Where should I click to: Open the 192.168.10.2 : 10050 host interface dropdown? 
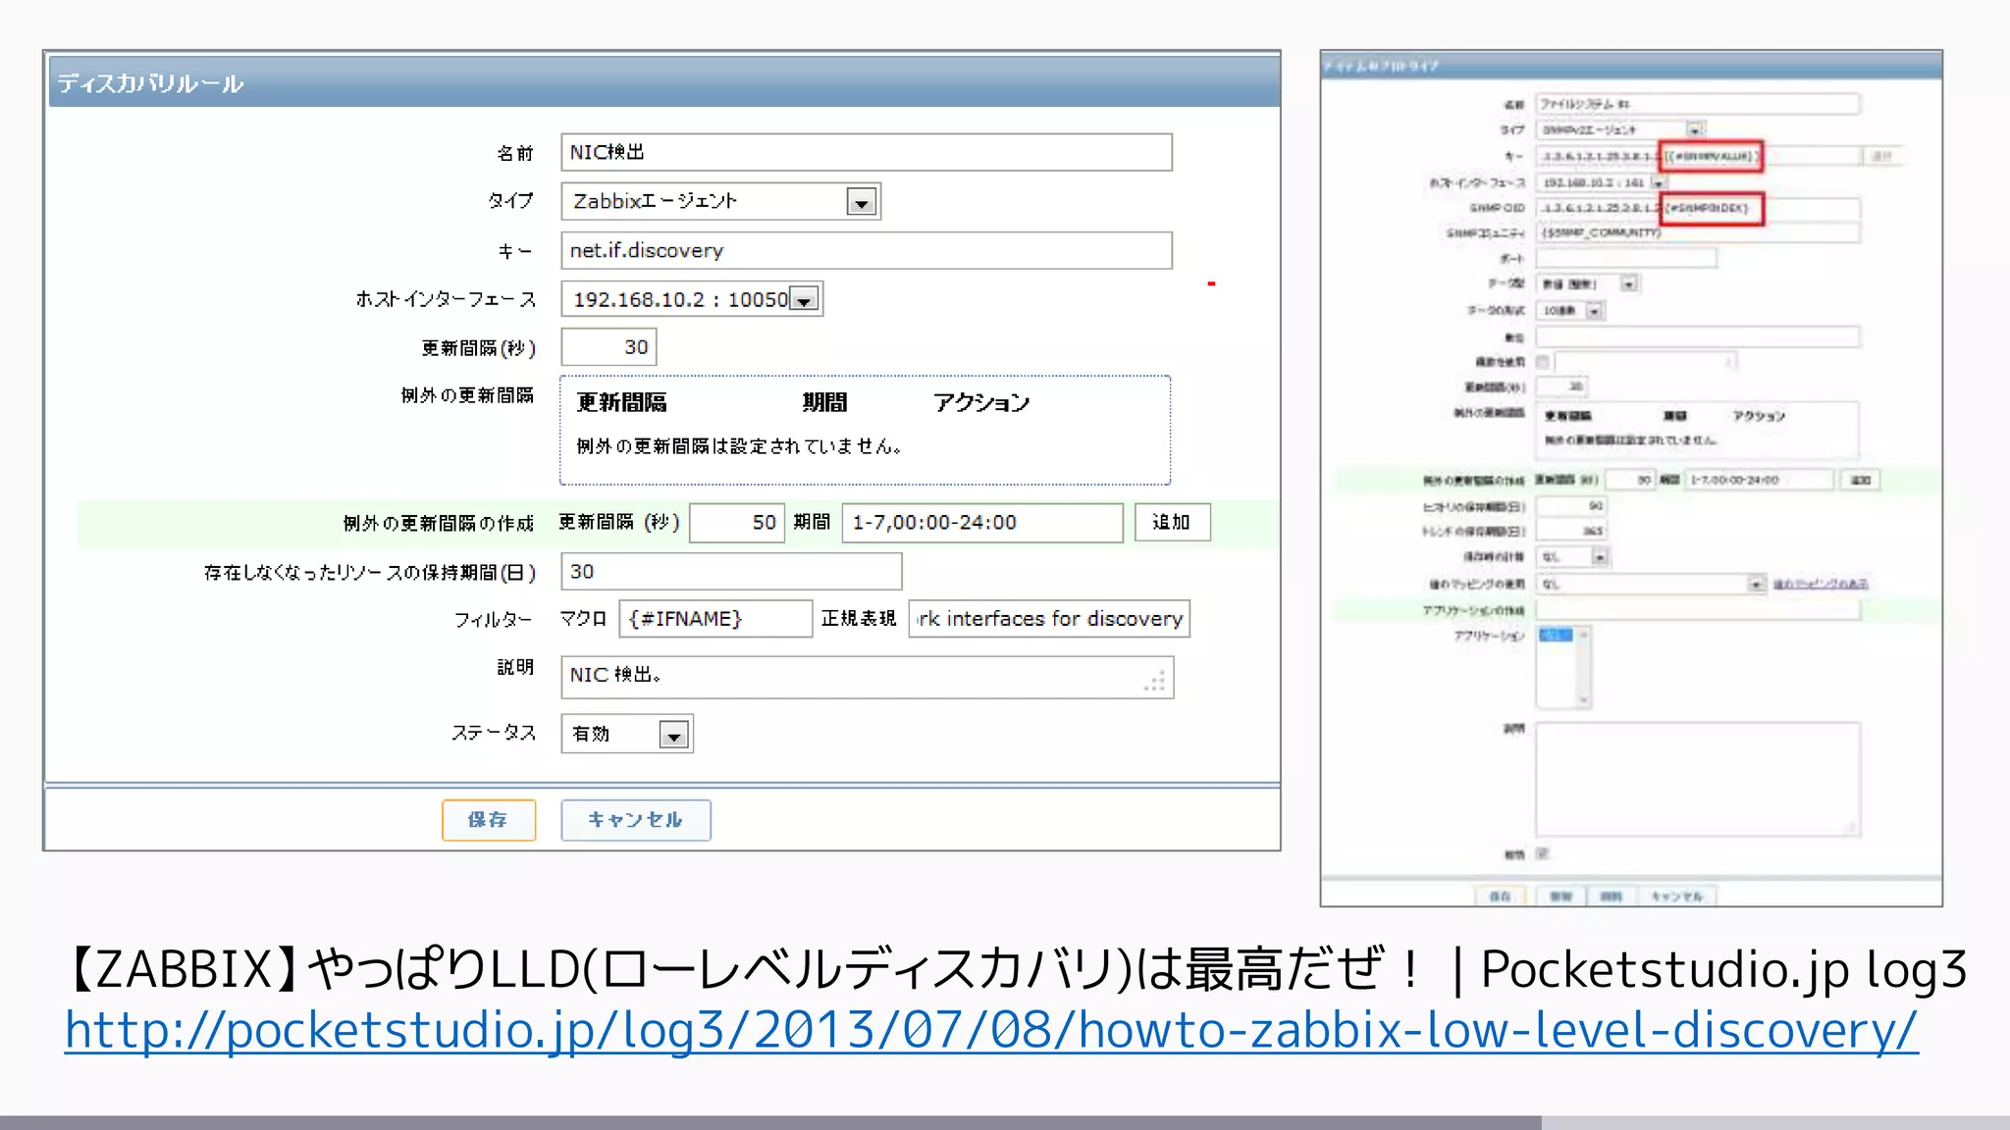point(692,299)
